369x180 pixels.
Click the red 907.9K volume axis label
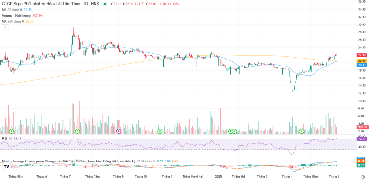[x=362, y=127]
